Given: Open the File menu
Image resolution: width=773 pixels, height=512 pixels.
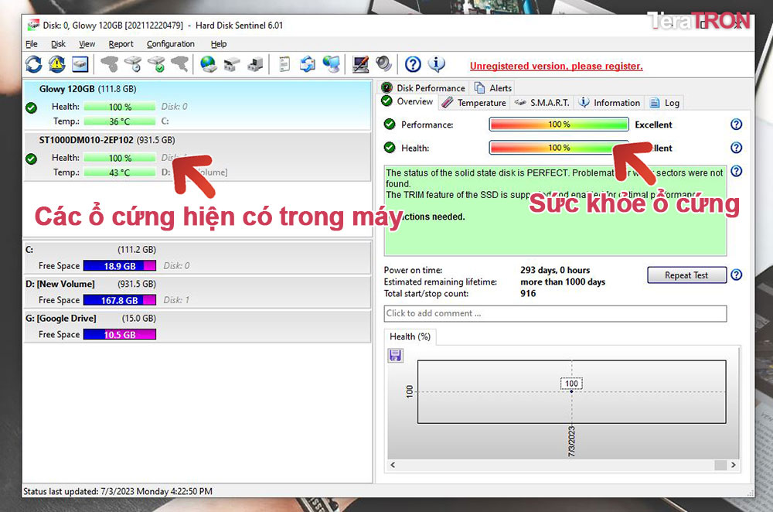Looking at the screenshot, I should coord(32,44).
